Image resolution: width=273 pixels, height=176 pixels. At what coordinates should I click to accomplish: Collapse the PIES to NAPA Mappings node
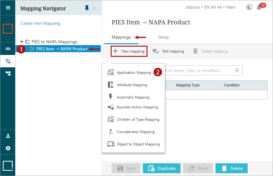point(22,42)
